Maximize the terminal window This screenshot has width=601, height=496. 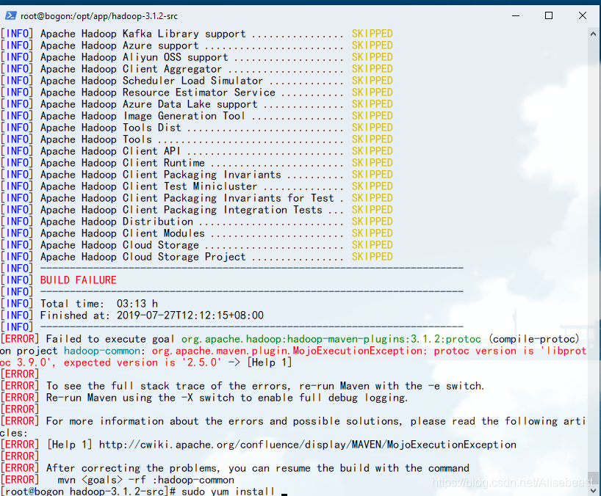tap(549, 15)
